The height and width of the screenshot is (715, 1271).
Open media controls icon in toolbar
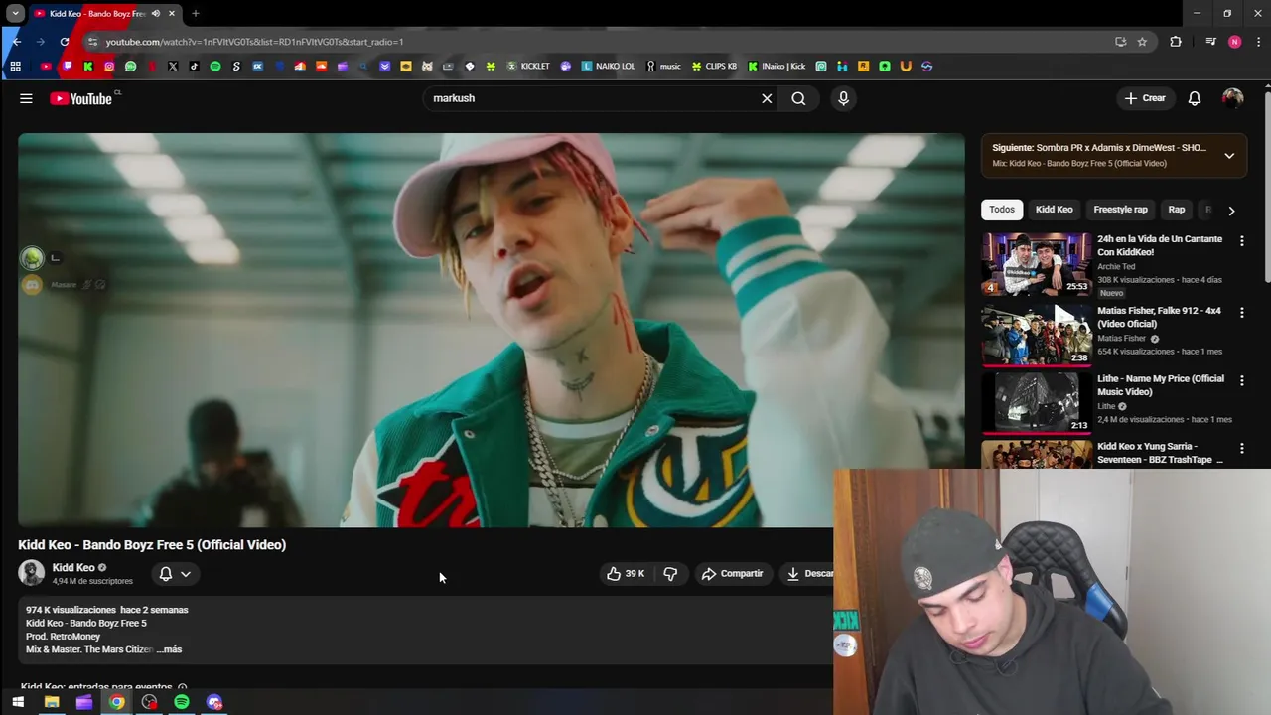1210,42
